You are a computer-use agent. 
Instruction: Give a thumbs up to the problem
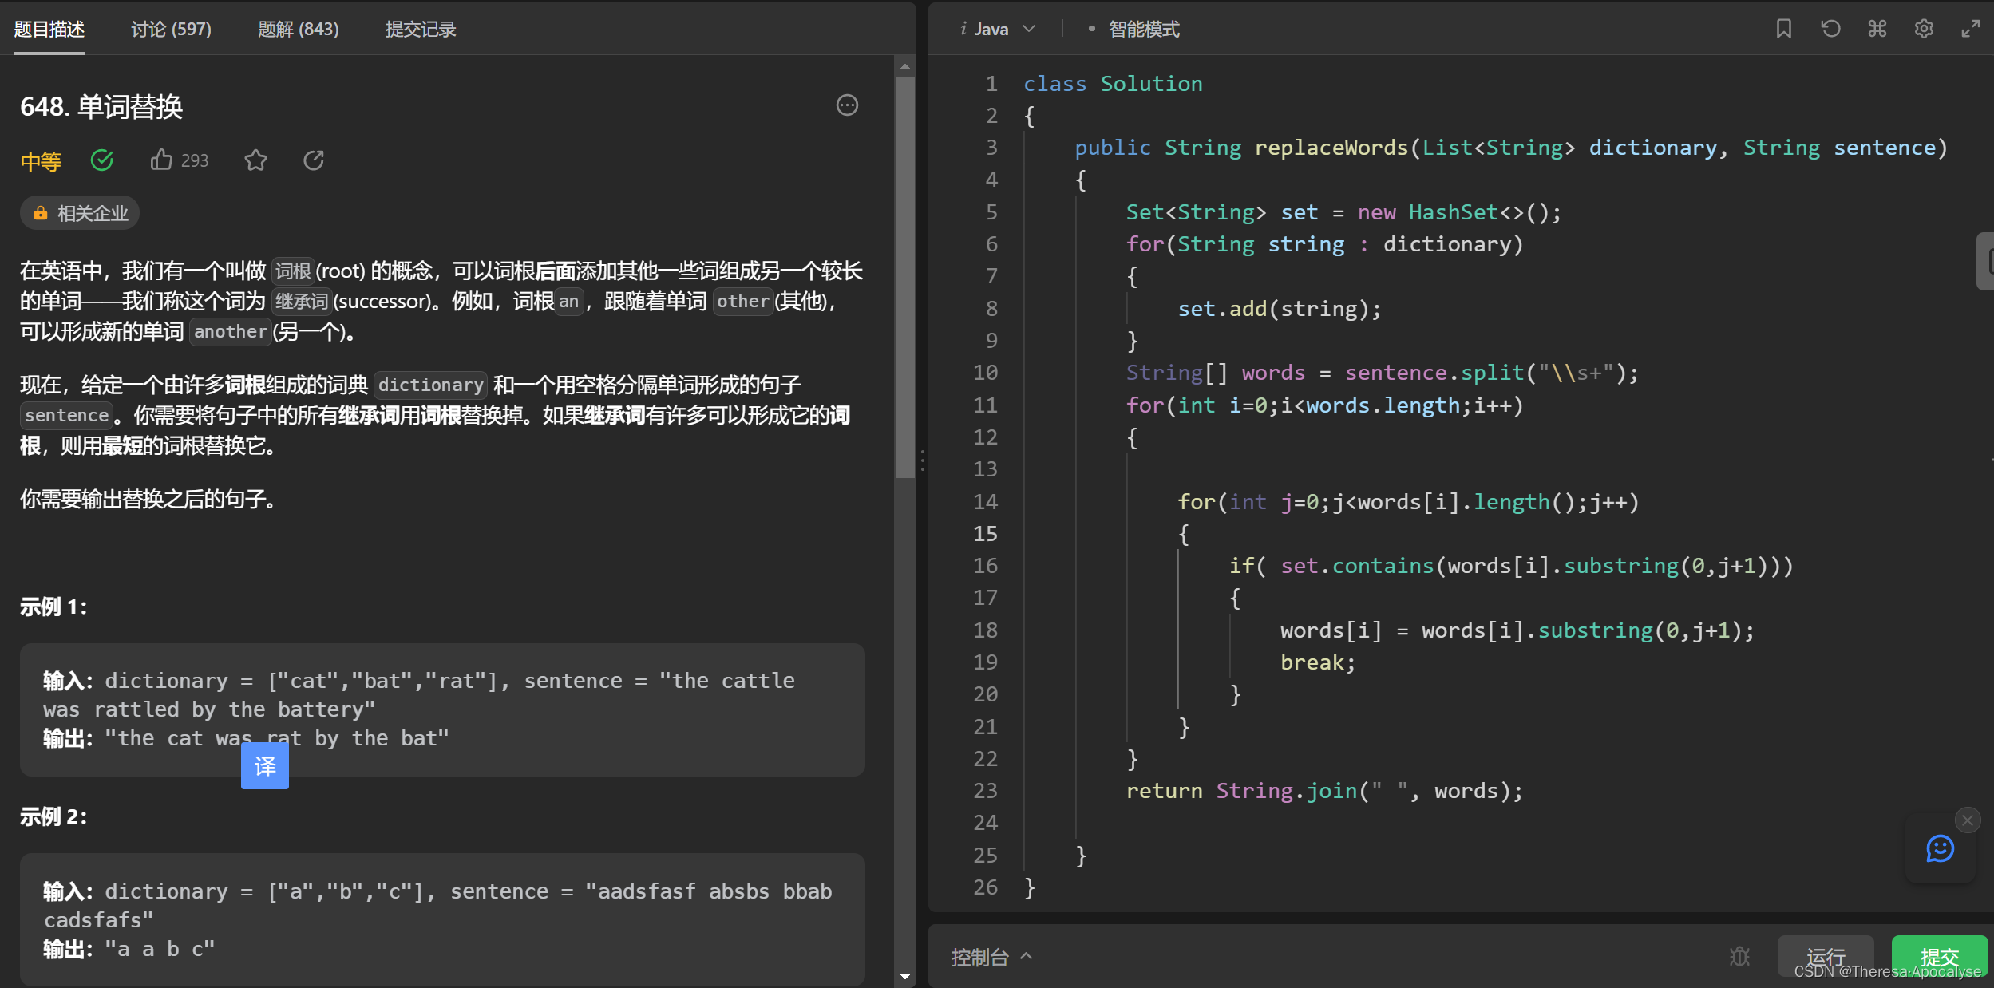(x=162, y=160)
